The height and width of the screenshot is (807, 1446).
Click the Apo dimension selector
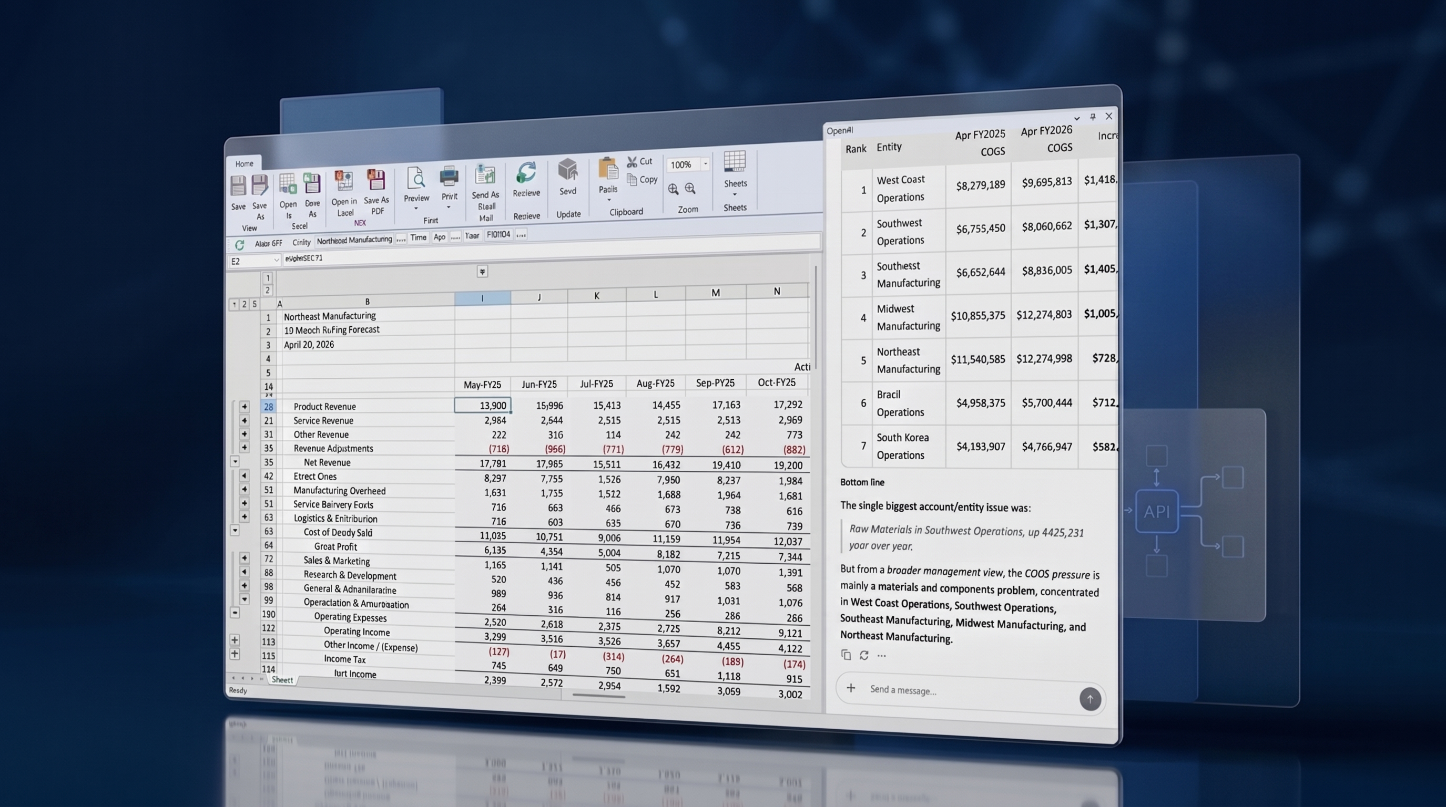coord(440,236)
